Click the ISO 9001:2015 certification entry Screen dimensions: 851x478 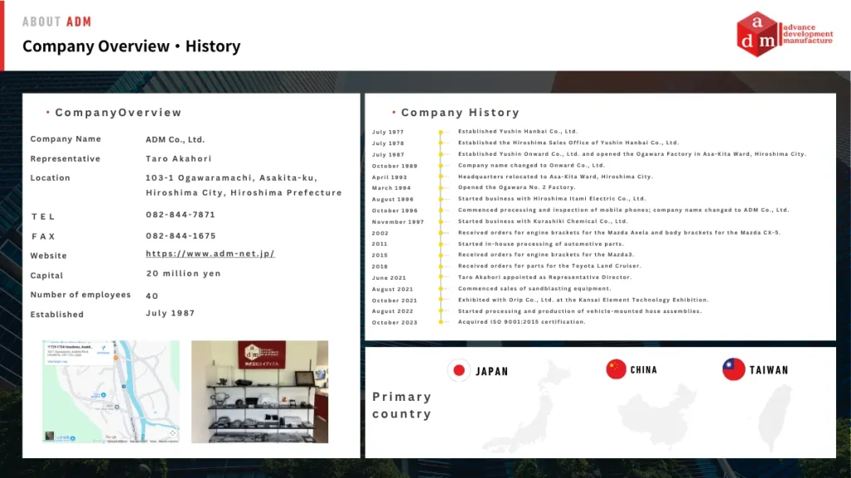[x=521, y=322]
